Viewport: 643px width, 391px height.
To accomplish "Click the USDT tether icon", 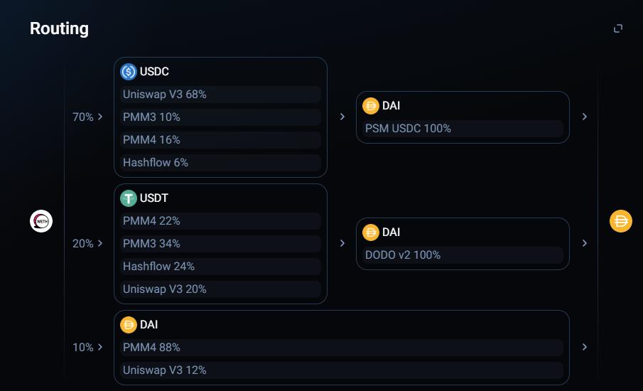I will pyautogui.click(x=129, y=198).
